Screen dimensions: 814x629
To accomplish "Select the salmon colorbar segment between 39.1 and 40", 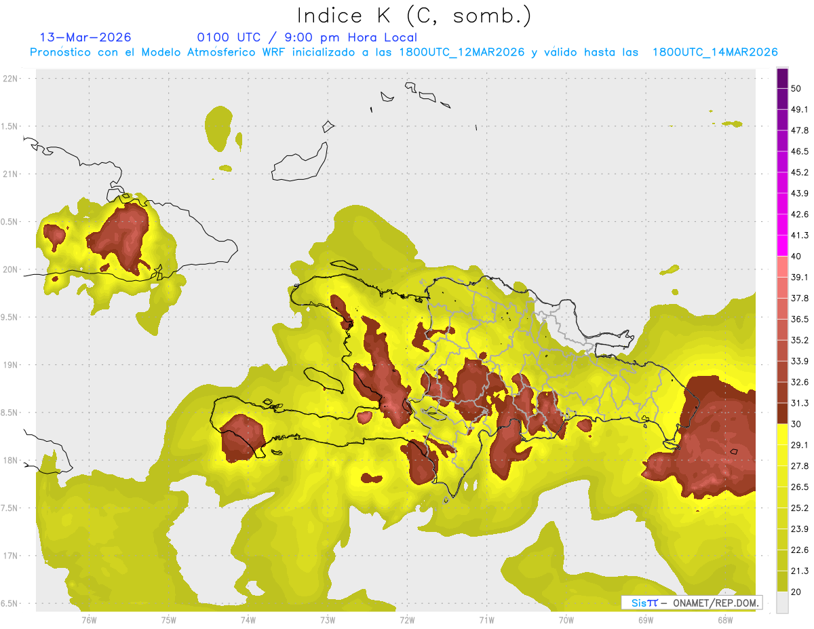I will tap(783, 267).
